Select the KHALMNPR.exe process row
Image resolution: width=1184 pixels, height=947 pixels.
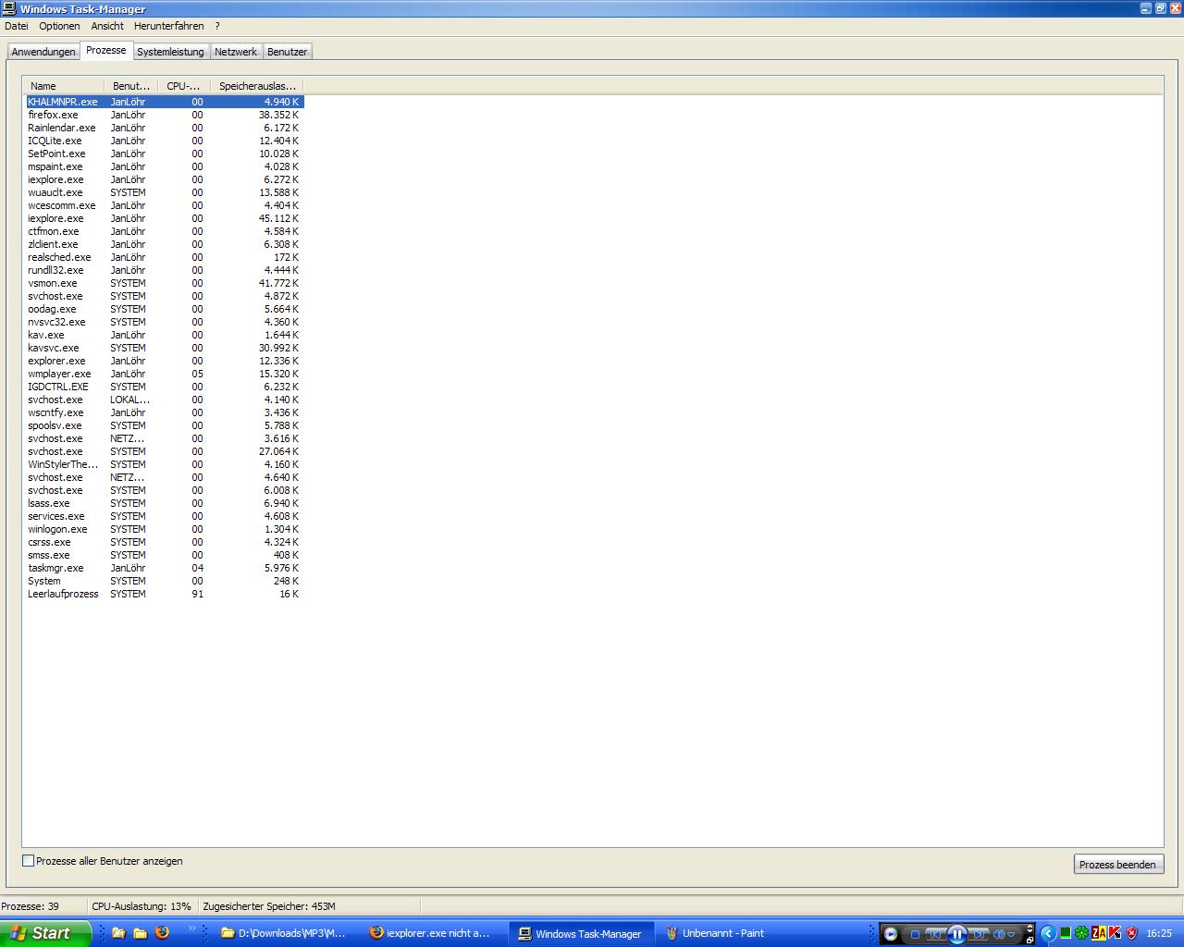(165, 102)
